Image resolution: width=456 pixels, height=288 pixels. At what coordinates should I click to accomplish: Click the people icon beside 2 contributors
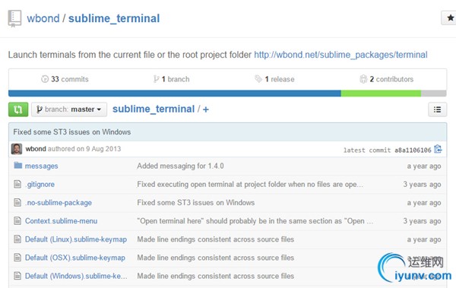(x=363, y=79)
